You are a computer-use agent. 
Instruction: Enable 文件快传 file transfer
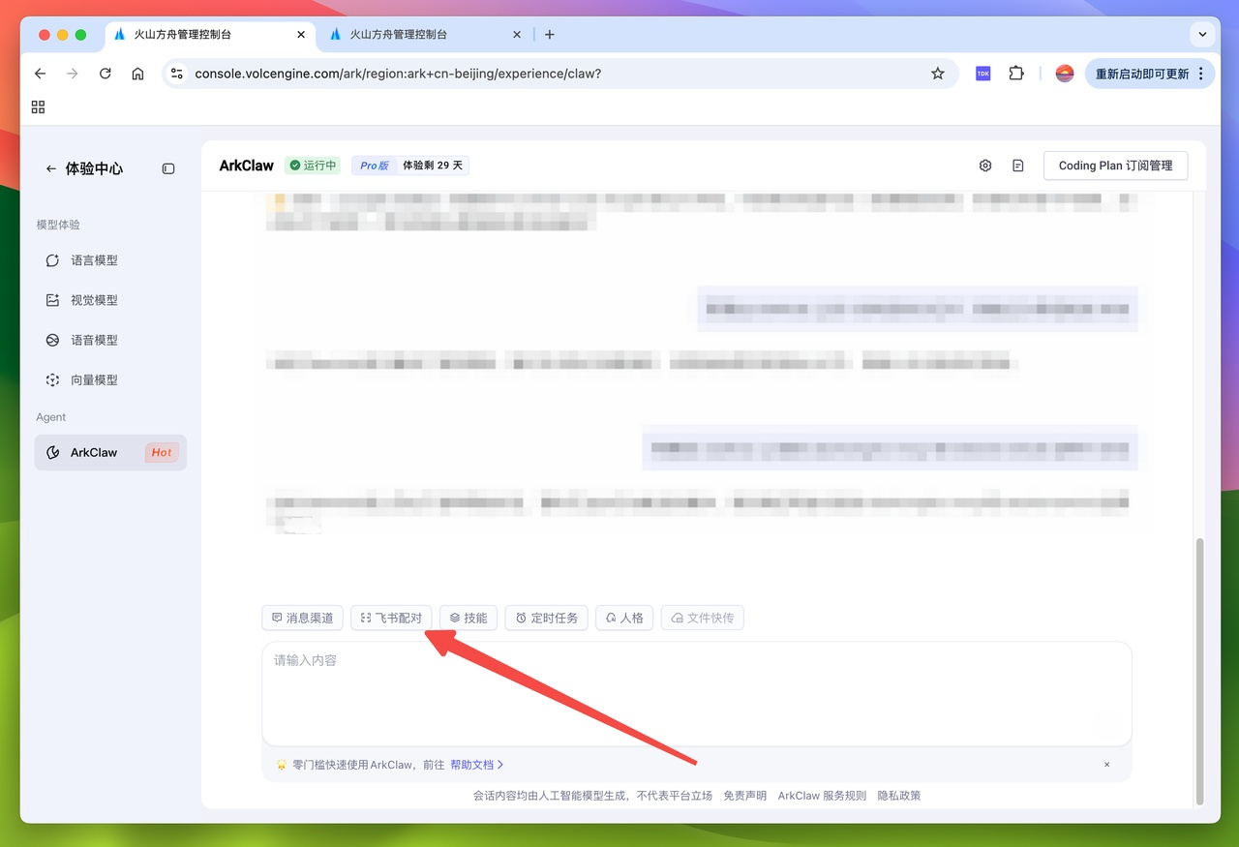coord(702,618)
